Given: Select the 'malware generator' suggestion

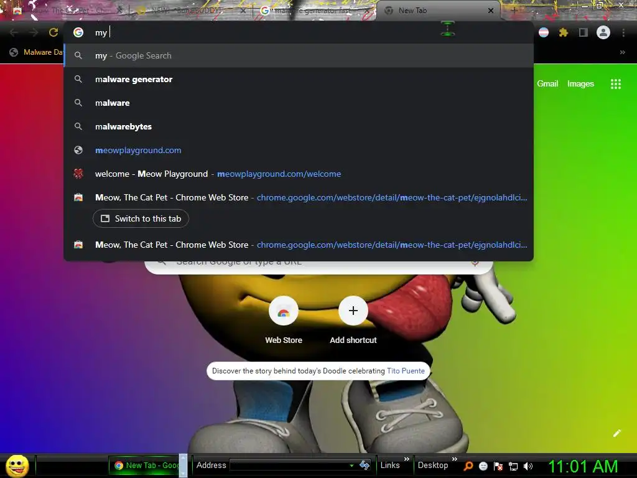Looking at the screenshot, I should tap(299, 79).
